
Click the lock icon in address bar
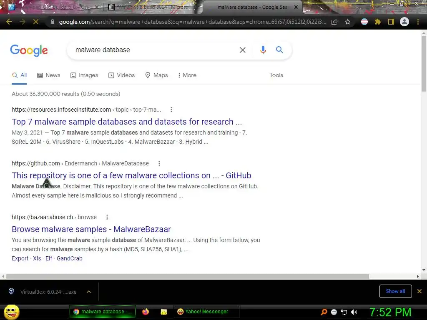53,22
